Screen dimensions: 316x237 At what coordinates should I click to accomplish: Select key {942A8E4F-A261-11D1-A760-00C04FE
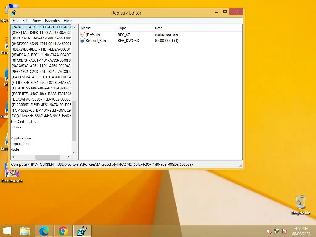pyautogui.click(x=41, y=66)
